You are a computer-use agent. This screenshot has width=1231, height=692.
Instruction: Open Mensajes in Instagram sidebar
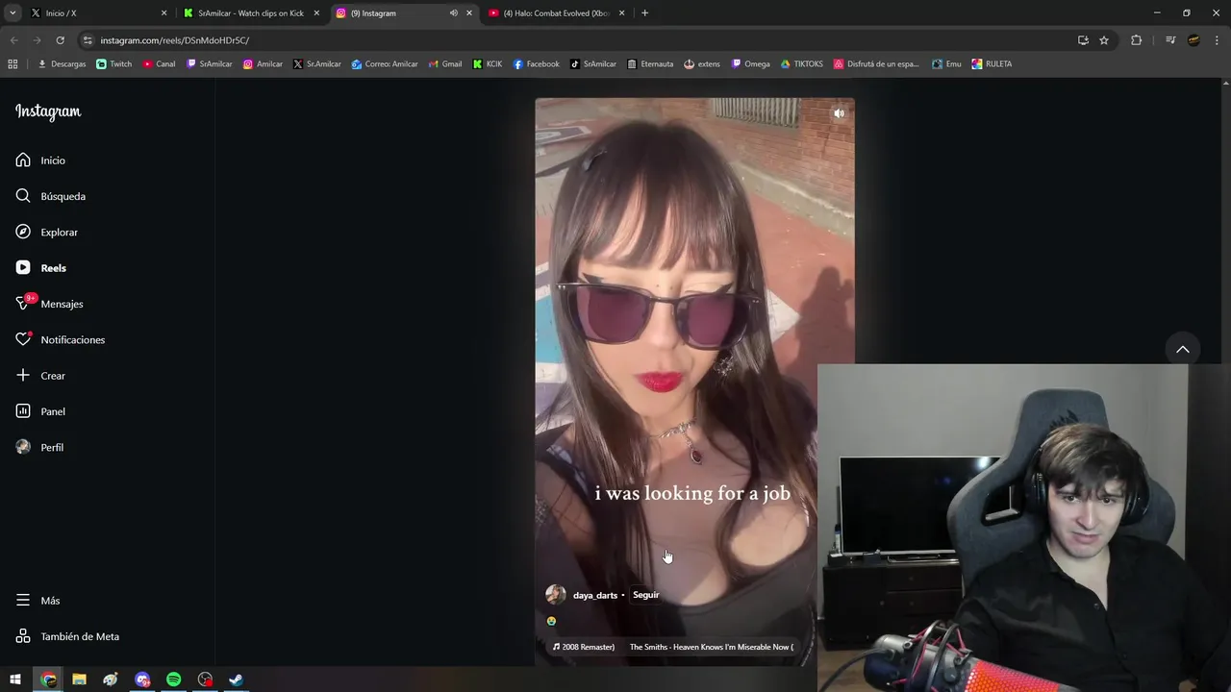pos(49,304)
